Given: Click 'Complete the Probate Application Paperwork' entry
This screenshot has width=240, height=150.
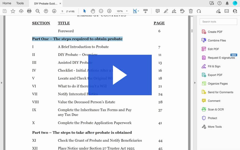Looking at the screenshot, I should tap(94, 123).
